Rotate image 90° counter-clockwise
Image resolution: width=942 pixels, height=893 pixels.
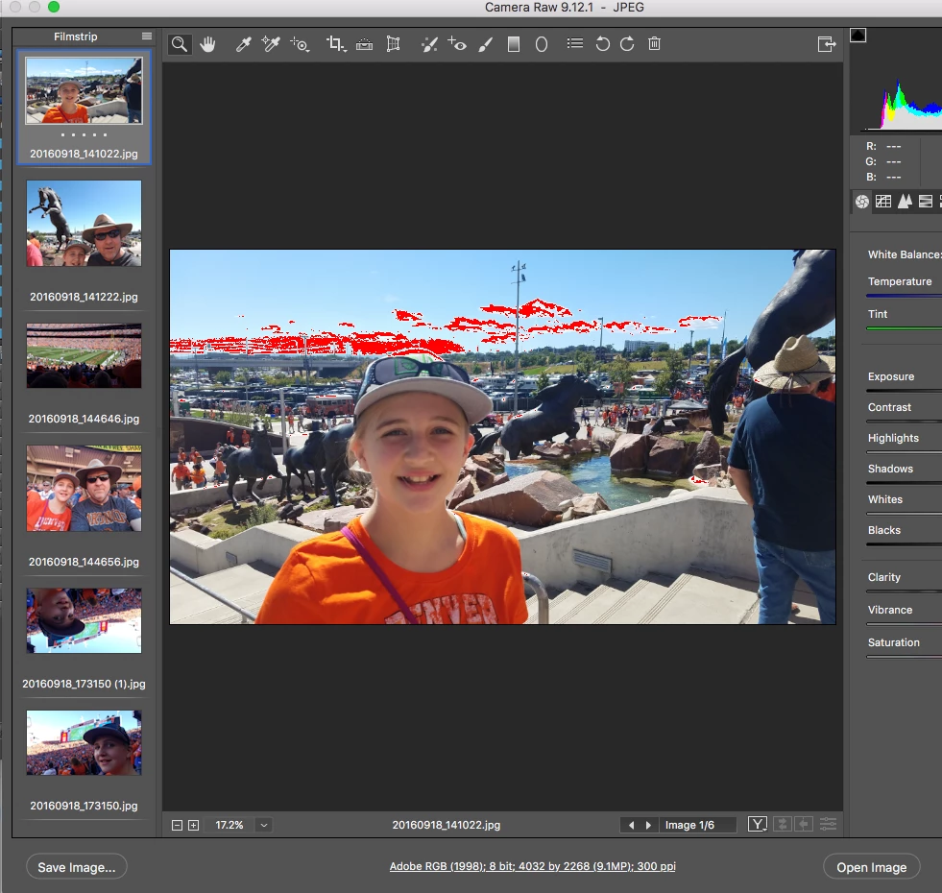tap(603, 44)
